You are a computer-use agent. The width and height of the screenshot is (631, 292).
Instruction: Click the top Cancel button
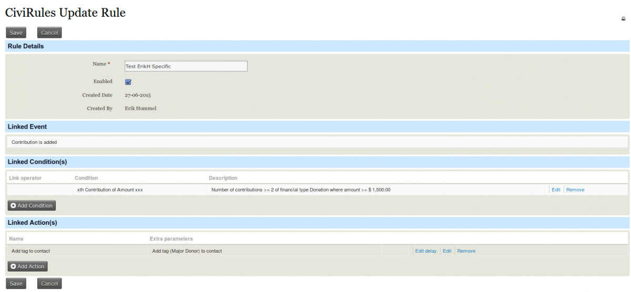coord(49,33)
